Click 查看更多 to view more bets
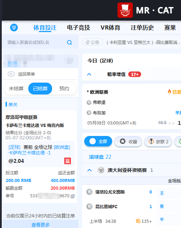Screen dimensions: 181x228 pyautogui.click(x=41, y=225)
